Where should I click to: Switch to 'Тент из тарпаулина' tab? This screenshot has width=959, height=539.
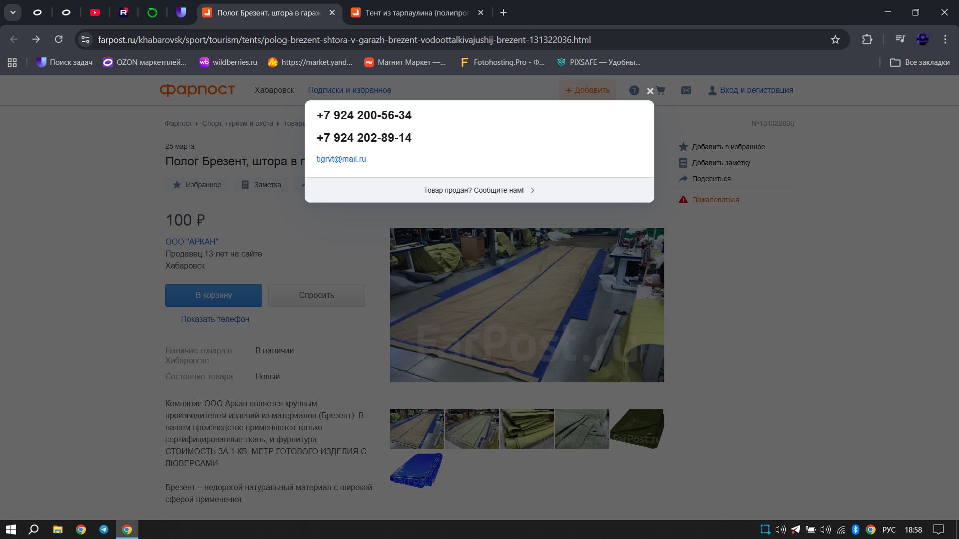(417, 12)
